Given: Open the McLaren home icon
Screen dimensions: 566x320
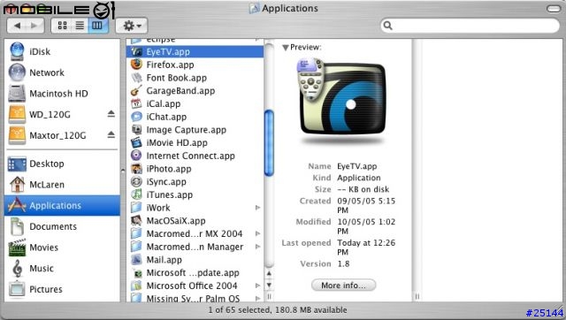Looking at the screenshot, I should click(x=17, y=185).
